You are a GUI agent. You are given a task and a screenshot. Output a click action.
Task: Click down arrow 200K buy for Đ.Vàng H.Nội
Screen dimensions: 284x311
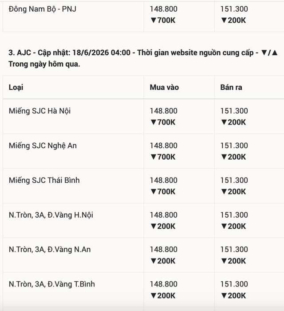coord(163,226)
